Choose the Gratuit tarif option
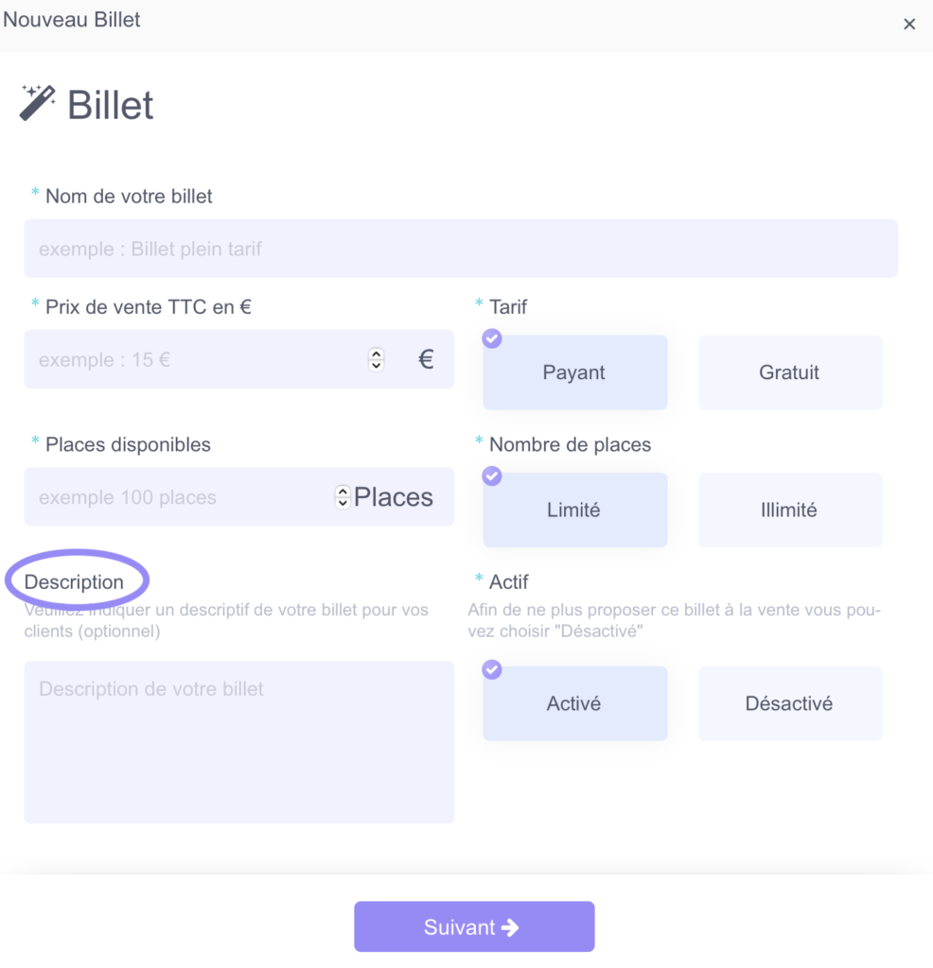The height and width of the screenshot is (968, 933). pos(790,372)
